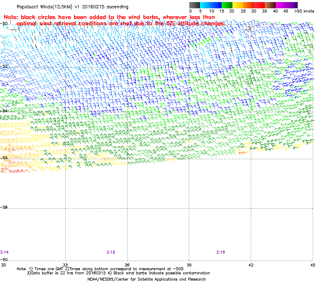Click the latitude label '-52'
The image size is (316, 286).
click(x=4, y=66)
